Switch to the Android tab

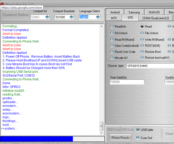pos(115,12)
